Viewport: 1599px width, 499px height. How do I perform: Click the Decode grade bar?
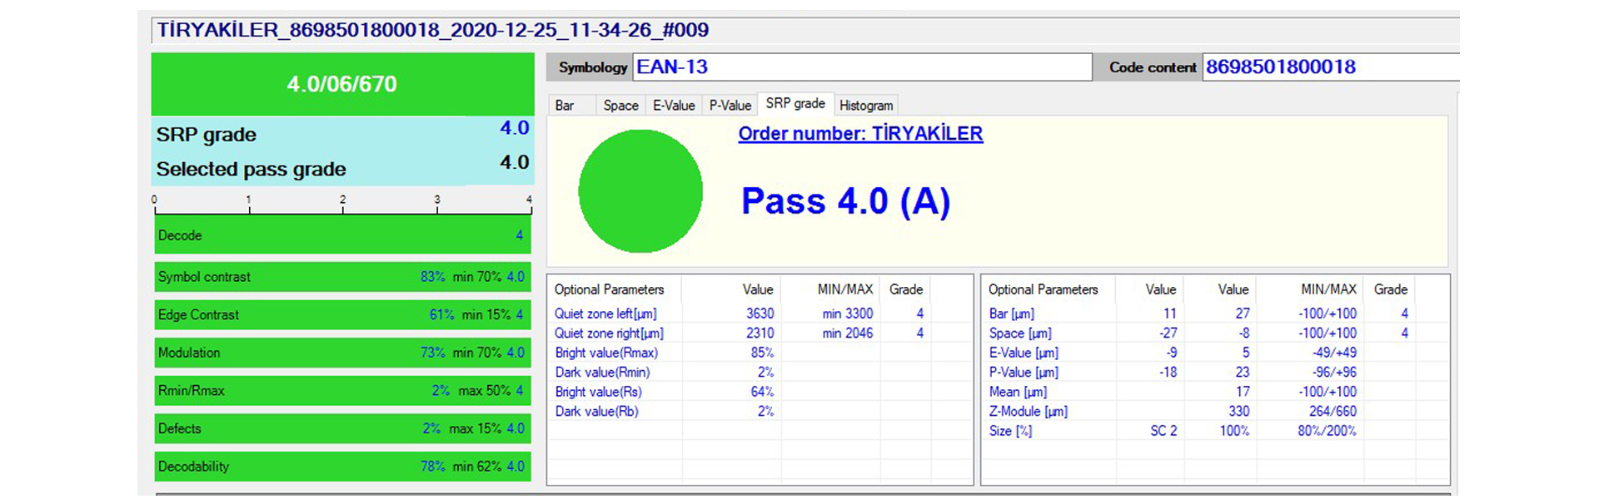(x=342, y=235)
